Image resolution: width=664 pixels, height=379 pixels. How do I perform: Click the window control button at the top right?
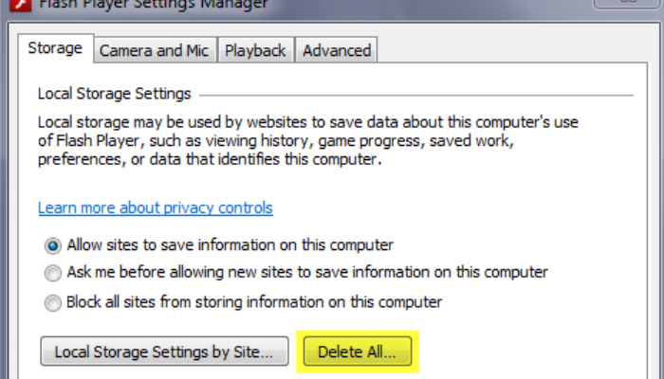[628, 4]
